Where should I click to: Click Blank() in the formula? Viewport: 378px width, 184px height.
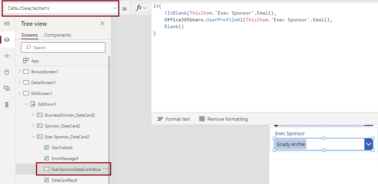pos(174,27)
